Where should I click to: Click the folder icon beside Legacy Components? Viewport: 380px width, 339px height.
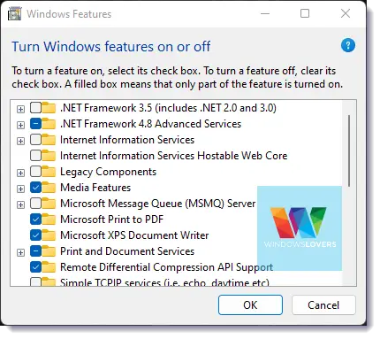(49, 172)
